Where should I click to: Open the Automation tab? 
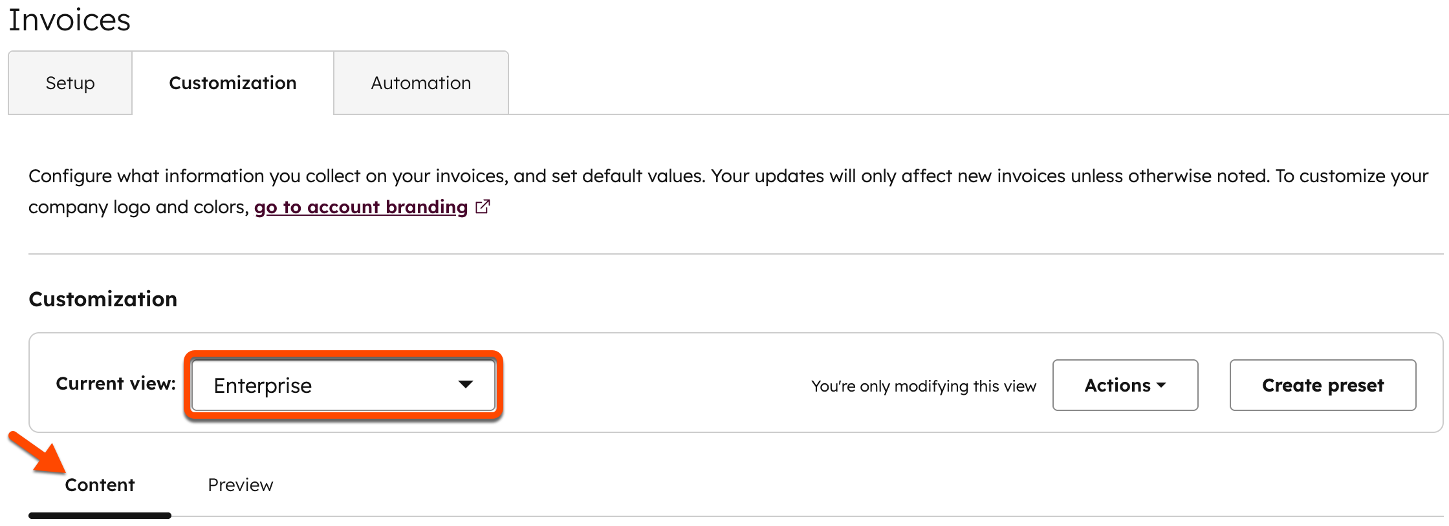click(x=420, y=83)
